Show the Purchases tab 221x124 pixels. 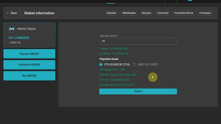pos(205,13)
